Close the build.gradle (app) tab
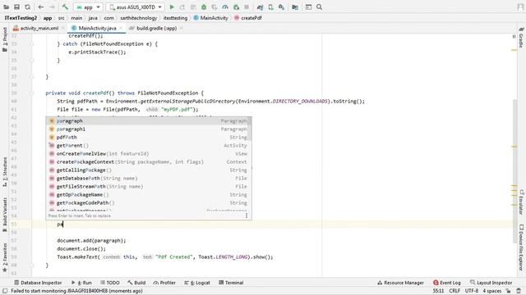This screenshot has width=526, height=295. point(182,29)
